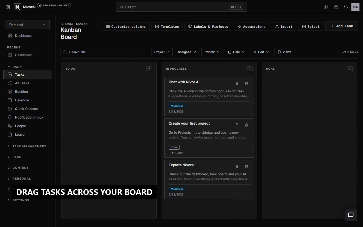Click date on Explore Nivorai card

(176, 194)
